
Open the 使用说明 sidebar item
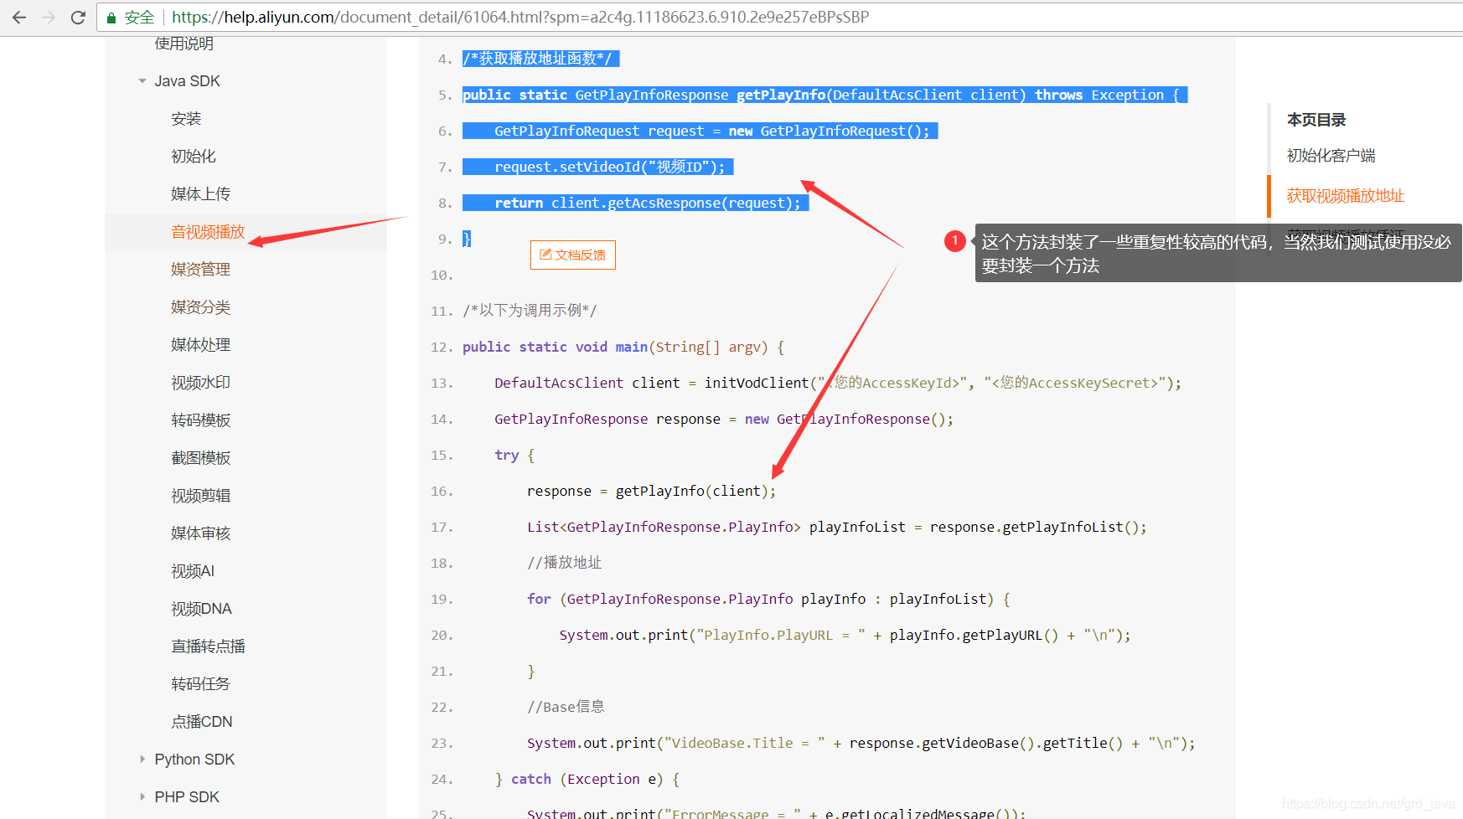click(184, 44)
